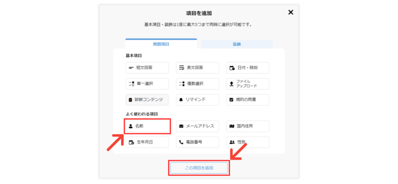Pick the 性別 gender item

248,142
